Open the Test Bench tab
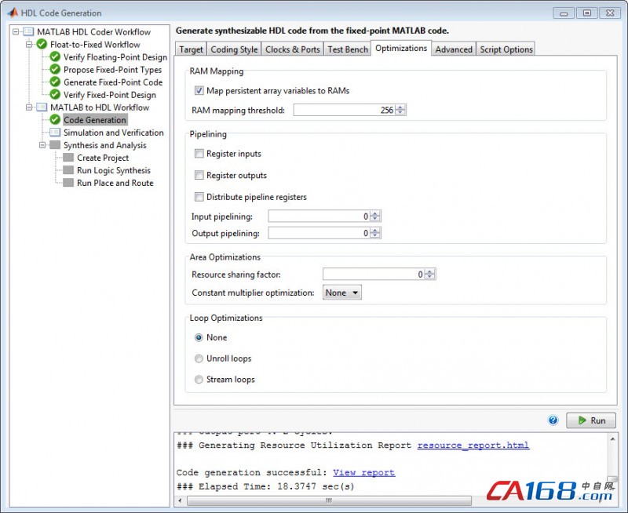Viewport: 628px width, 513px height. point(348,49)
